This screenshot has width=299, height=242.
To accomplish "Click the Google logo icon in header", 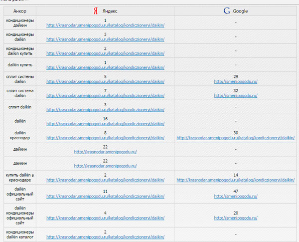I will coord(227,10).
